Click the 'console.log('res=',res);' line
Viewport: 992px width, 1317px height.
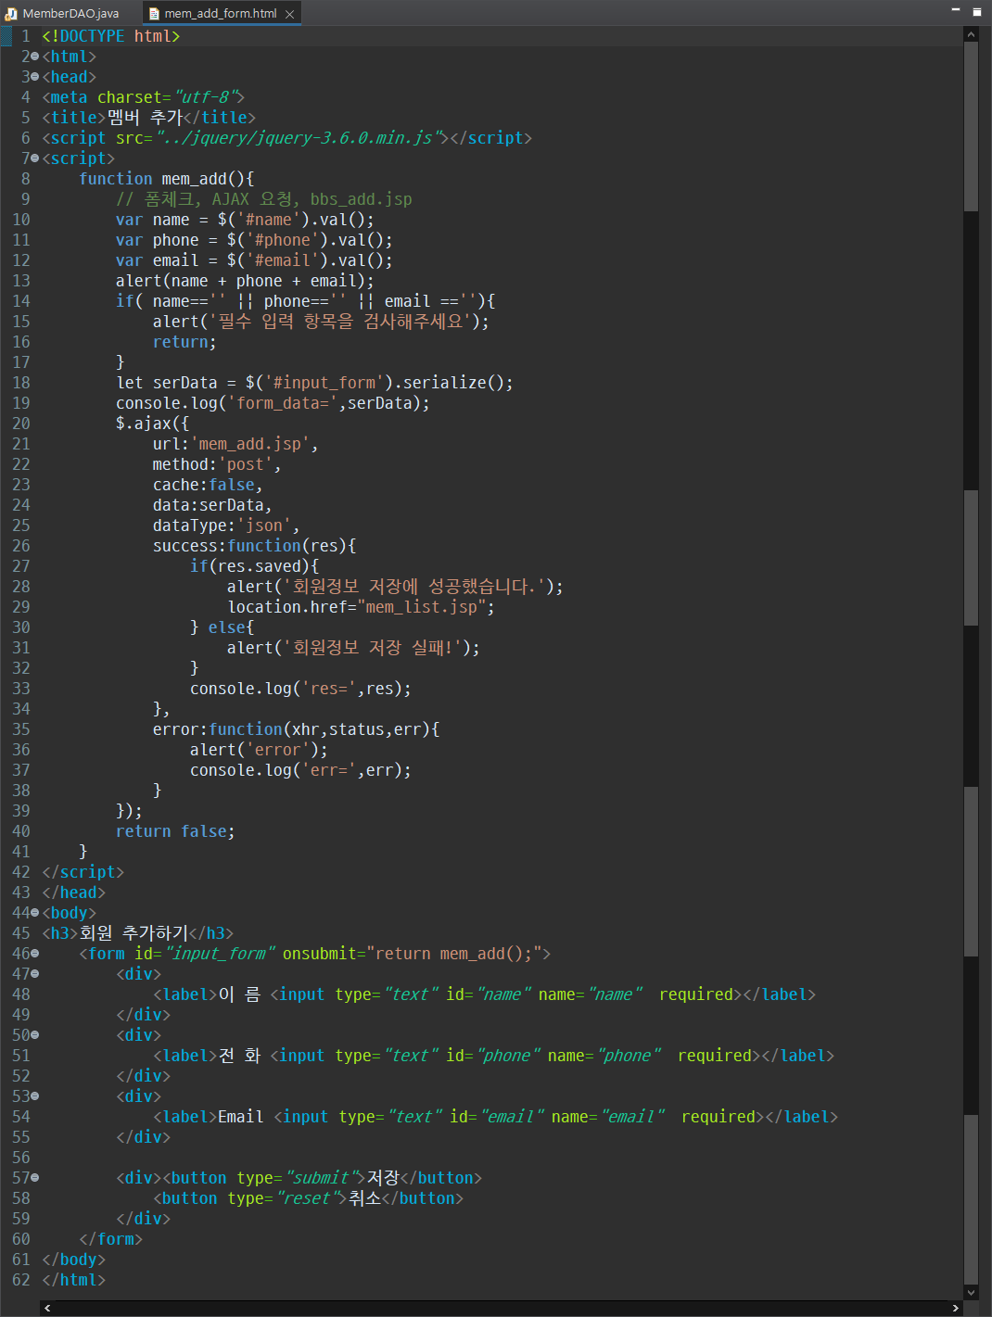(300, 689)
